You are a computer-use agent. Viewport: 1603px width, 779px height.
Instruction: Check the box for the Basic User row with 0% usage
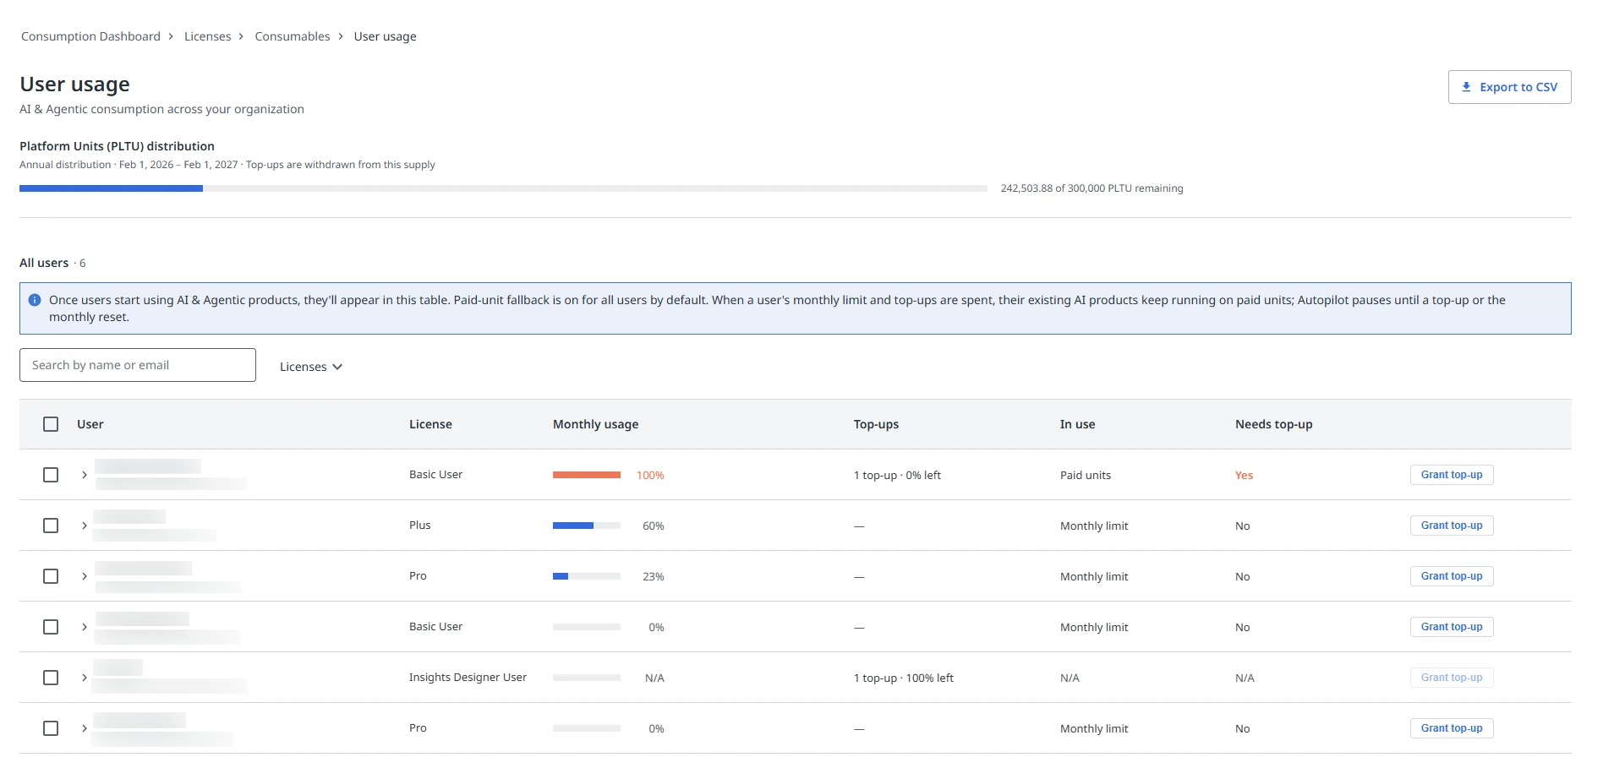click(x=51, y=627)
